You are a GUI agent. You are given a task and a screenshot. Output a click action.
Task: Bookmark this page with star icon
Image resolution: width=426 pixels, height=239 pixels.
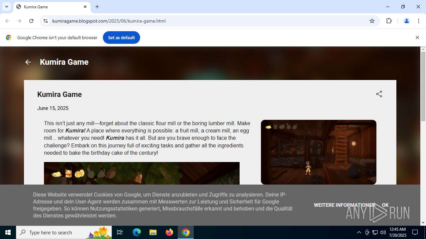[x=372, y=21]
